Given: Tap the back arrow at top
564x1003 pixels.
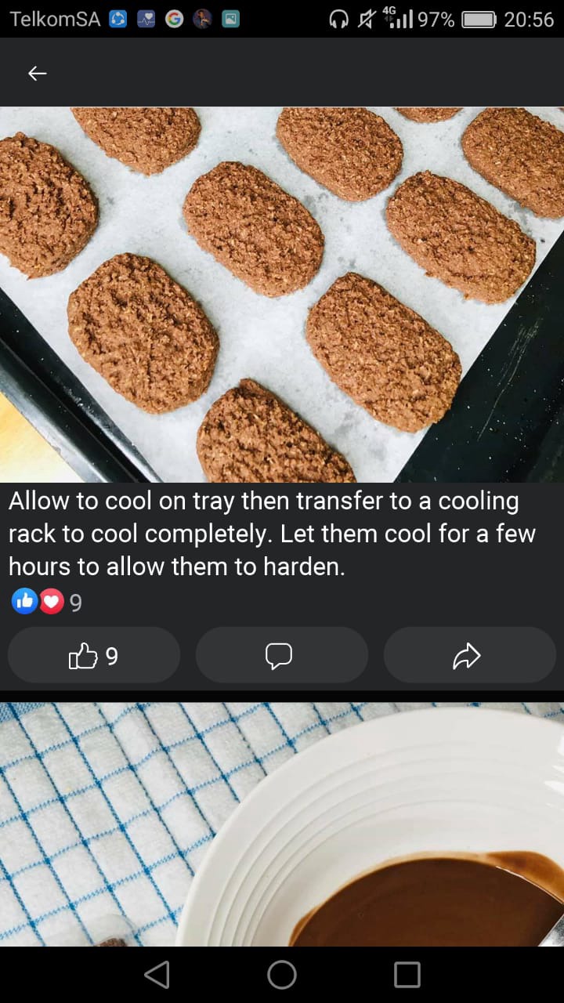Looking at the screenshot, I should pyautogui.click(x=37, y=73).
